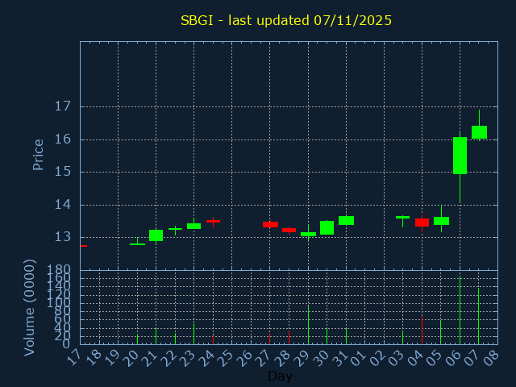
Task: Select the small red candlestick at day 17
Action: point(84,246)
